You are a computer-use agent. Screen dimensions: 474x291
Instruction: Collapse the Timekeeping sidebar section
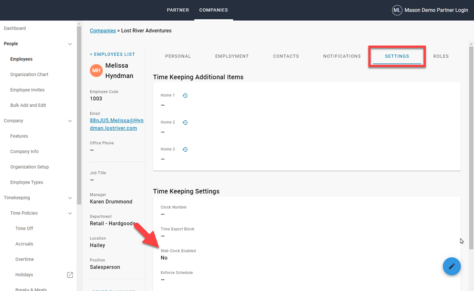coord(70,198)
